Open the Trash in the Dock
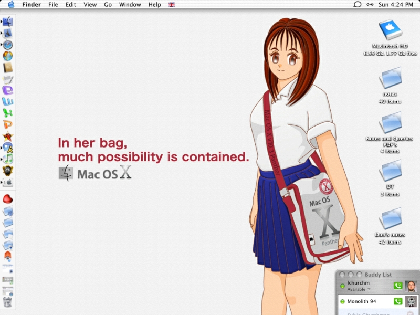The width and height of the screenshot is (420, 315). click(7, 301)
